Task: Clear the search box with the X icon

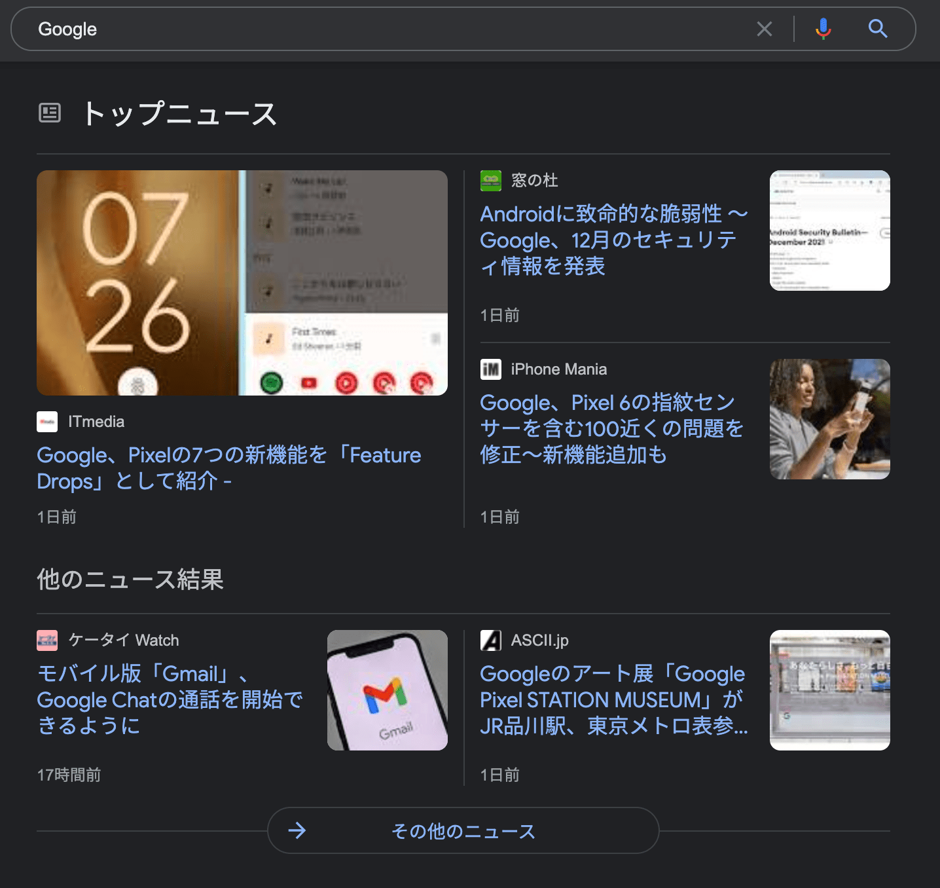Action: click(x=765, y=29)
